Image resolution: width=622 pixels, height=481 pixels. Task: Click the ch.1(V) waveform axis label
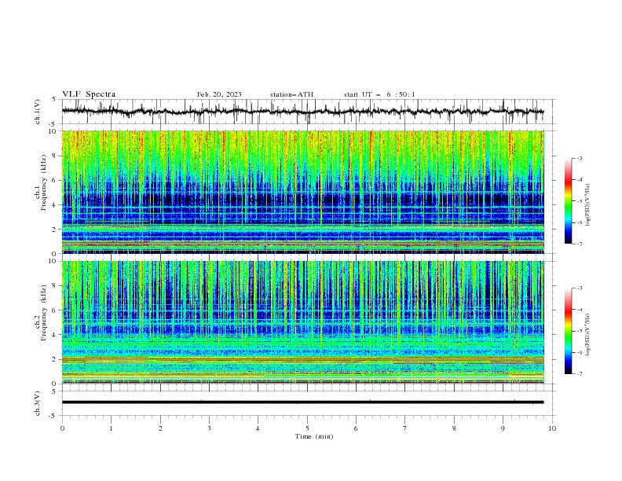click(x=38, y=112)
